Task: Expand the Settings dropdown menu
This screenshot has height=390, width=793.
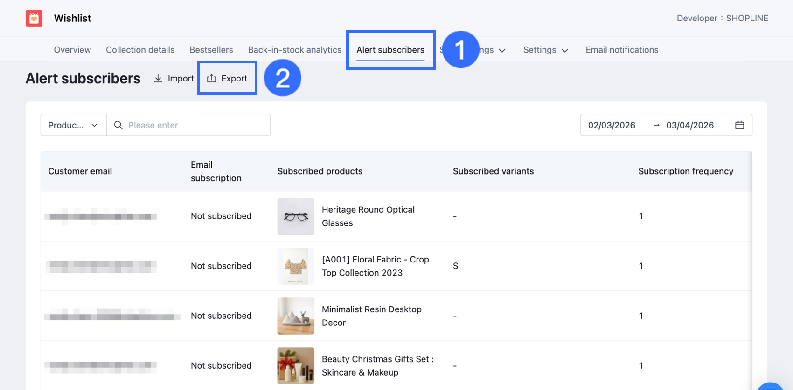Action: [x=545, y=50]
